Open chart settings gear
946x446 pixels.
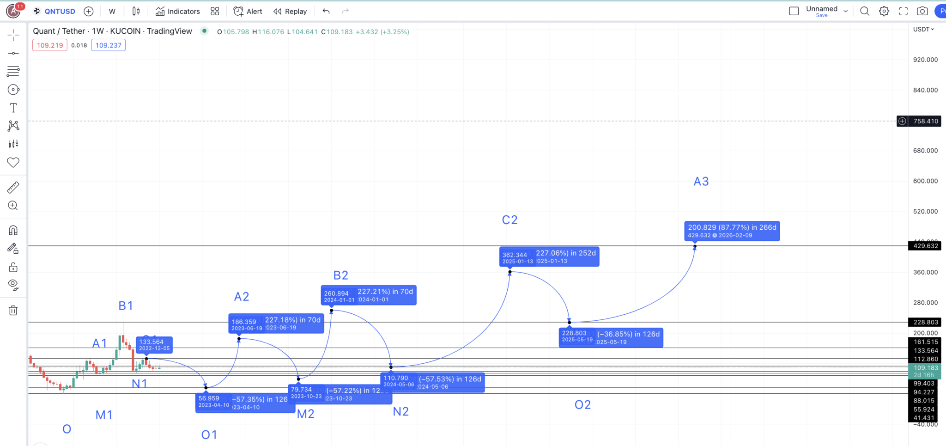pos(884,11)
